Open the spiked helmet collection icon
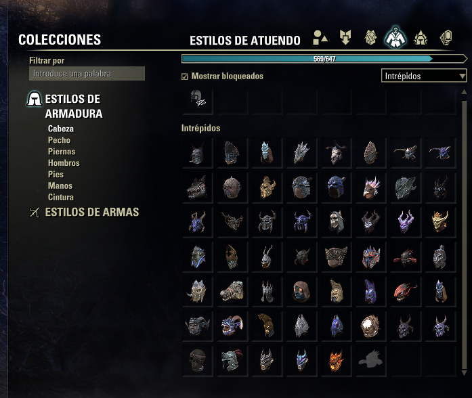Screen dimensions: 472x398 pos(421,38)
